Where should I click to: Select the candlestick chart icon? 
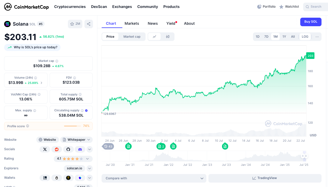(168, 37)
